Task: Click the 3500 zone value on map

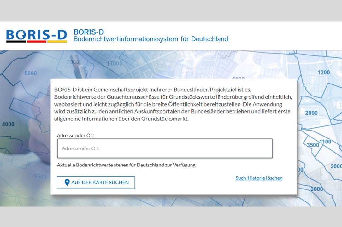Action: (313, 145)
